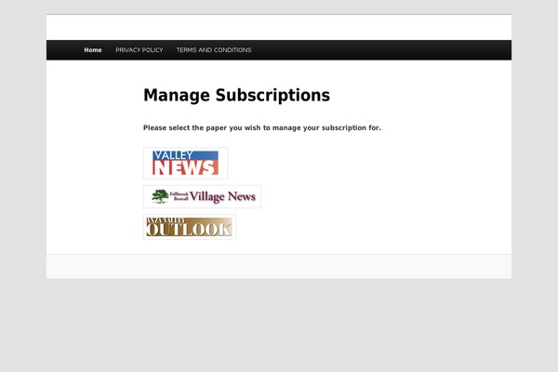Select the Valley News paper logo
558x372 pixels.
tap(185, 163)
